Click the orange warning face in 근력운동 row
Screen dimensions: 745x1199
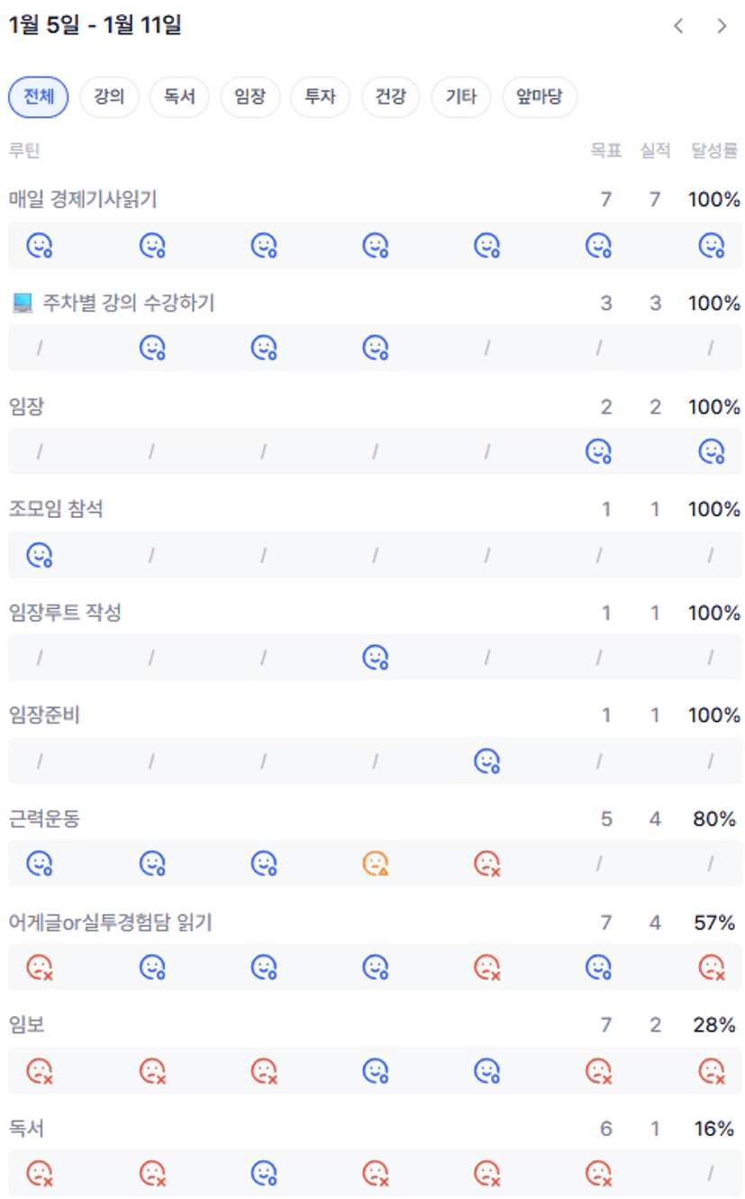[x=376, y=864]
